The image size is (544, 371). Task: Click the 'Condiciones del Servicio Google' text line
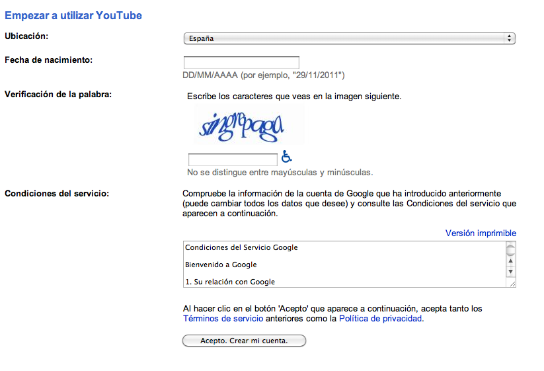click(241, 247)
